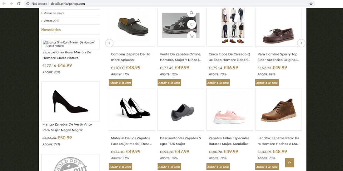Open Cinco Tipos De Calzado product link

[229, 57]
